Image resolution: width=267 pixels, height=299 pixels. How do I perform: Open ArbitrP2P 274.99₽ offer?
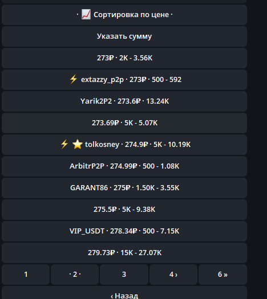pyautogui.click(x=124, y=166)
